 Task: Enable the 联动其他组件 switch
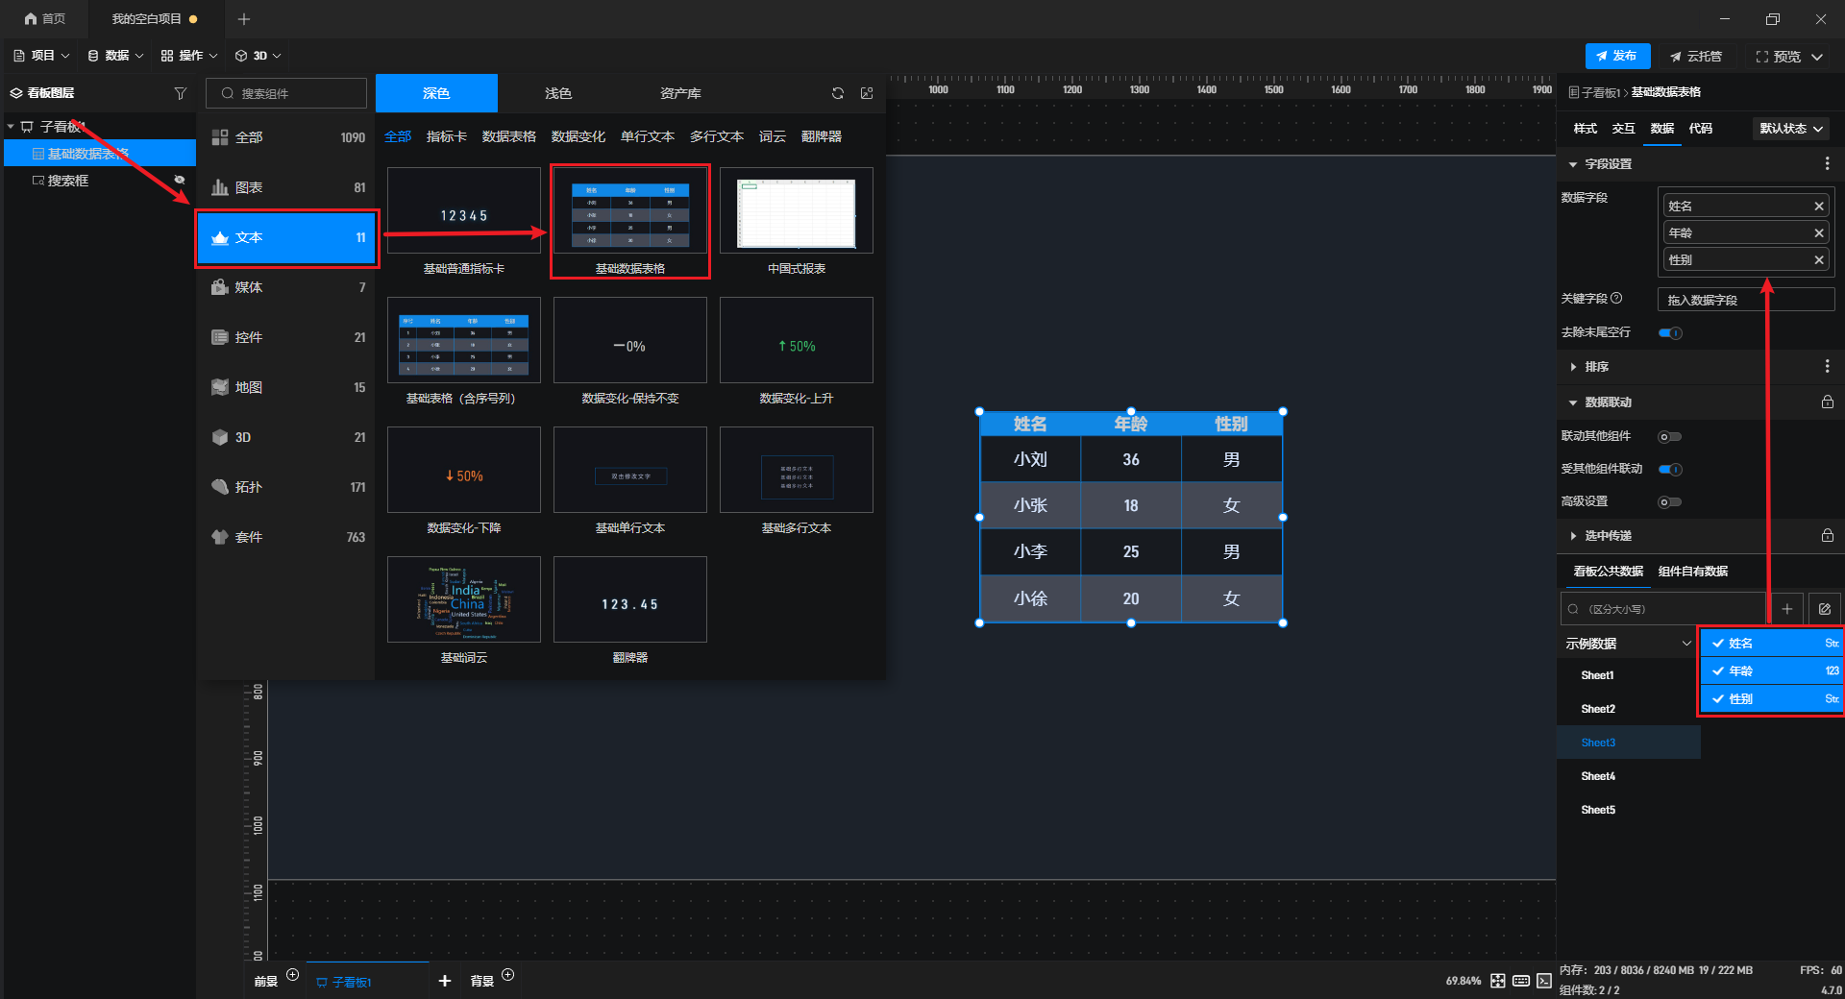tap(1670, 437)
